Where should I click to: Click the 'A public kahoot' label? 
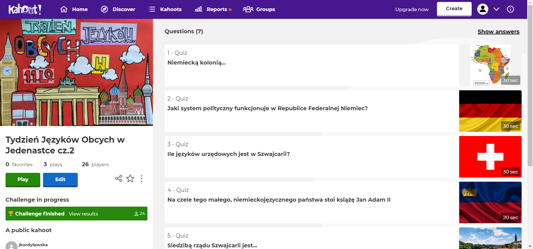29,230
